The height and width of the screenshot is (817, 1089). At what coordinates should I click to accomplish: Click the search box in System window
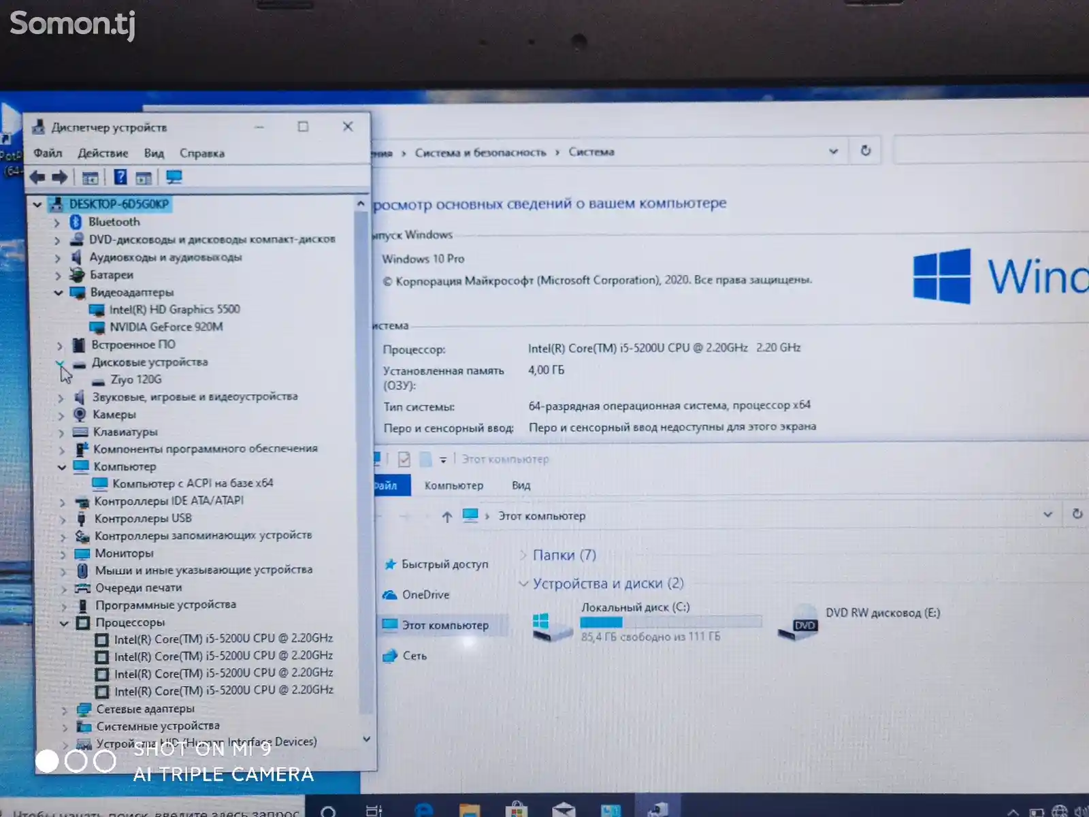(x=990, y=150)
